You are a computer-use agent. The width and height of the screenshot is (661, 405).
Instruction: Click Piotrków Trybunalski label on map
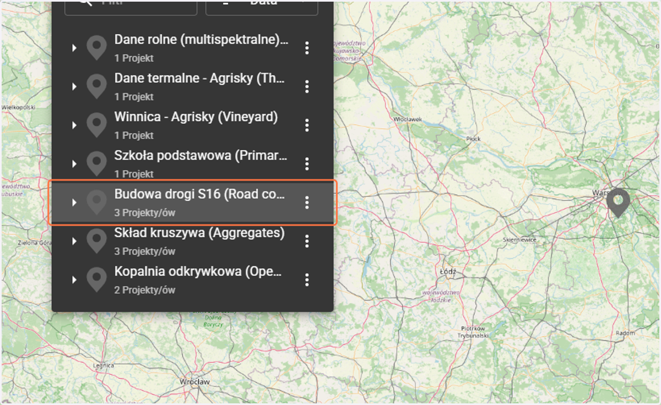point(474,331)
